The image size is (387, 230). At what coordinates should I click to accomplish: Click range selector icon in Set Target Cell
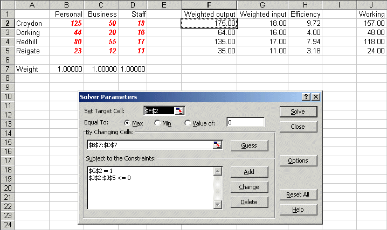(x=179, y=110)
